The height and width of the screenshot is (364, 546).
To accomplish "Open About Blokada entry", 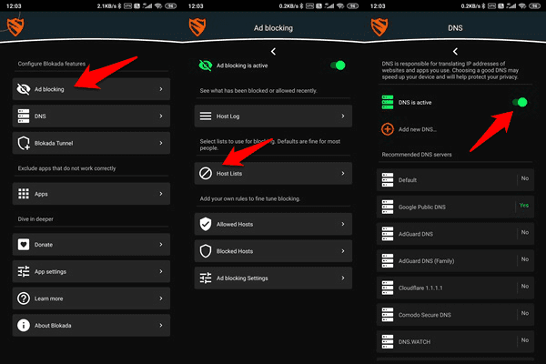I will point(91,326).
